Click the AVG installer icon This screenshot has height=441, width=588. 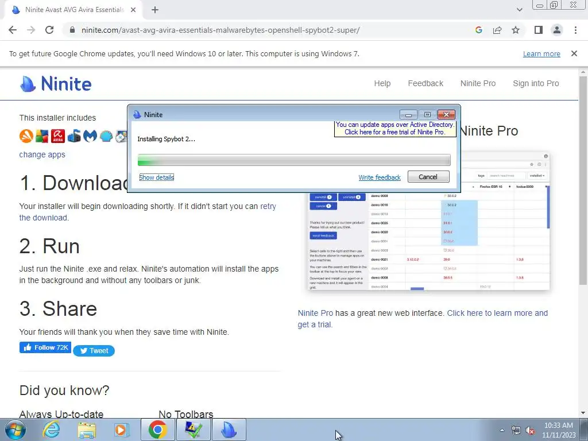coord(42,136)
